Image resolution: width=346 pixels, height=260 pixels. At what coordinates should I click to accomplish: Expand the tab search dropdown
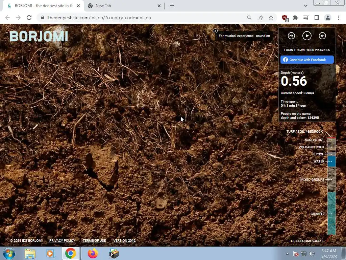click(305, 6)
